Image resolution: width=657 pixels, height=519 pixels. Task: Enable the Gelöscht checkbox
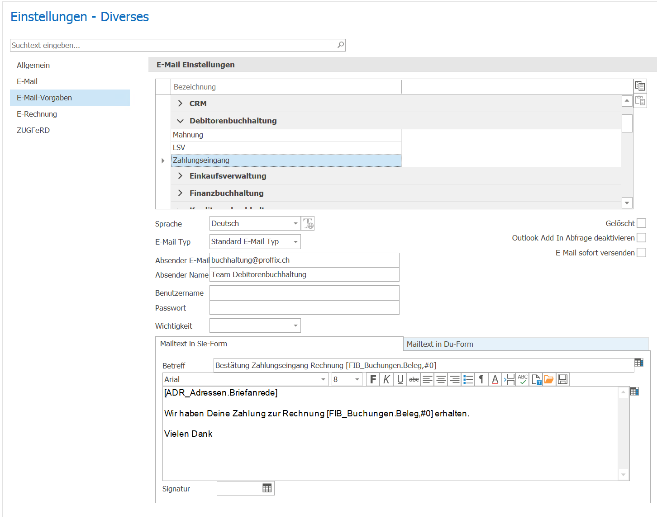(x=641, y=223)
